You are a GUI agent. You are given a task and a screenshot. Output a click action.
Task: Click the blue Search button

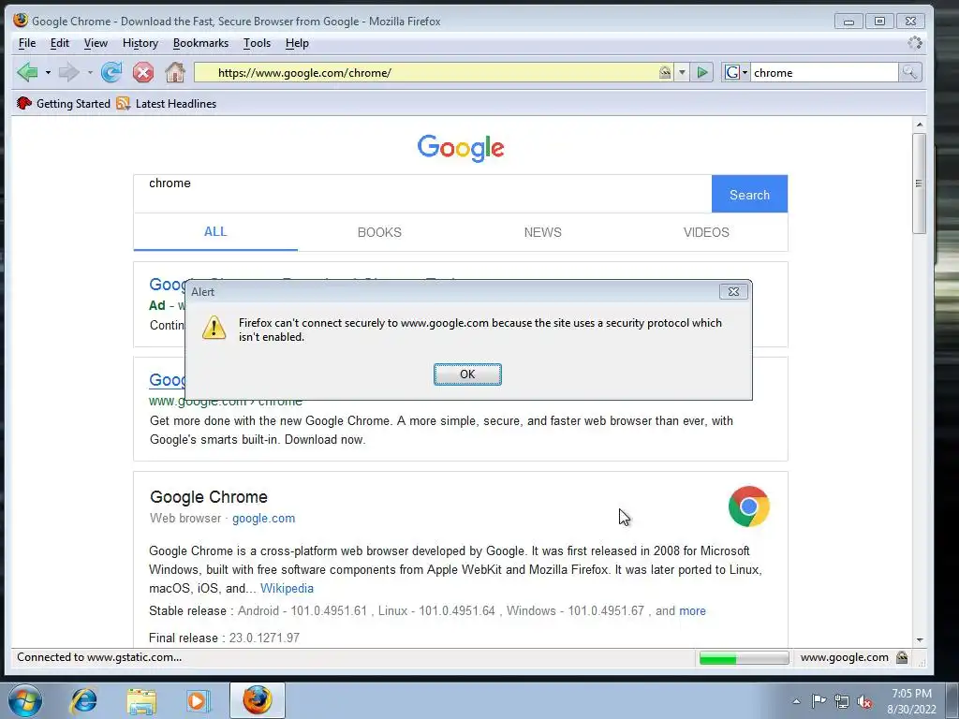[x=749, y=195]
